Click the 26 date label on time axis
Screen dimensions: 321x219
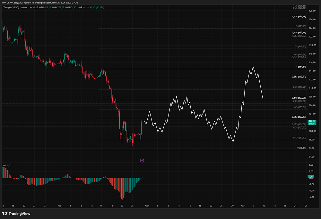point(132,206)
